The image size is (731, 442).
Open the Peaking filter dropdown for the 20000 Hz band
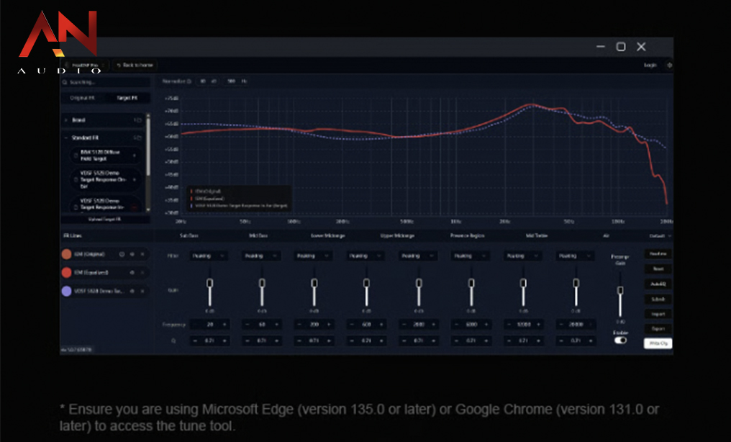point(576,256)
